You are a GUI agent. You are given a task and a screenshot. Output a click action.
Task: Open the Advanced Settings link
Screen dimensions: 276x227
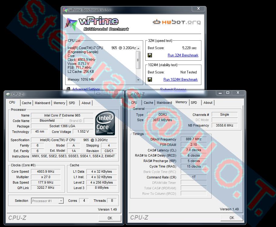[x=86, y=89]
